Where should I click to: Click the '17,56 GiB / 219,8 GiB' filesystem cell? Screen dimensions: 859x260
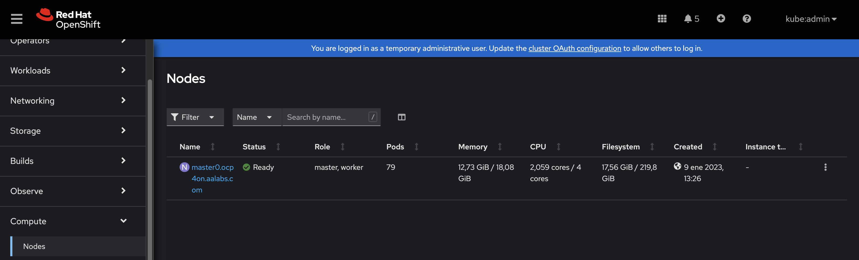[x=629, y=173]
